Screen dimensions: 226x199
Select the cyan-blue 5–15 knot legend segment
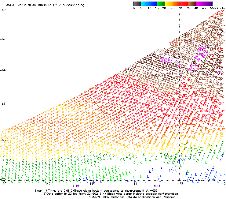[149, 4]
